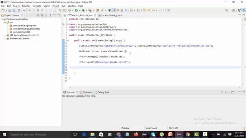Open the Back history dropdown arrow
Viewport: 246px width, 138px height.
coord(156,10)
